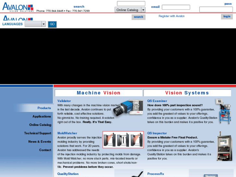Focus the pass input field
The width and height of the screenshot is (236, 177).
pos(216,9)
